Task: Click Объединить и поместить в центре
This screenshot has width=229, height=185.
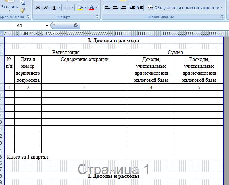Action: 183,8
